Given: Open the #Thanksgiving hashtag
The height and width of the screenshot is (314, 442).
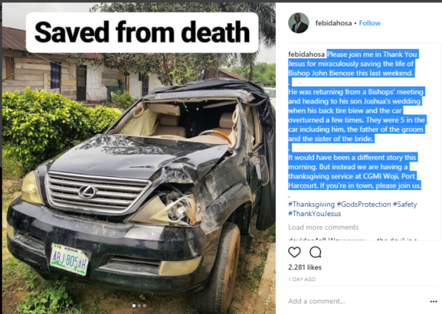Looking at the screenshot, I should (311, 204).
